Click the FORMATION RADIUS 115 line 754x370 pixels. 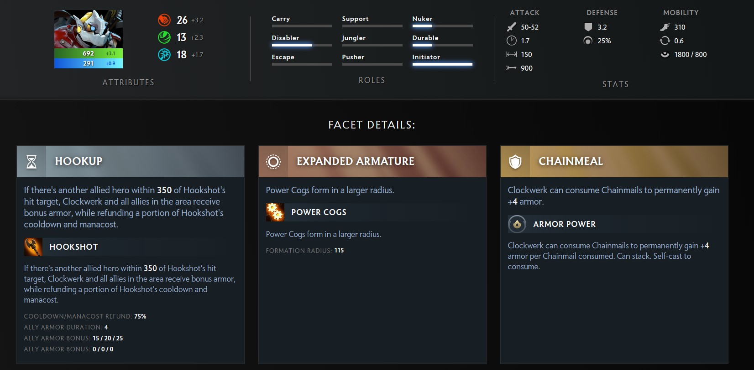pos(305,251)
